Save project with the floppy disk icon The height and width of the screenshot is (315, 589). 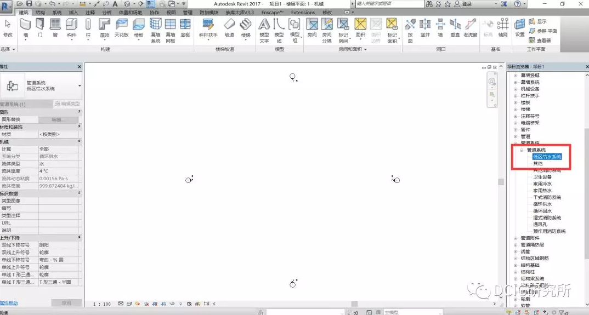pyautogui.click(x=29, y=4)
